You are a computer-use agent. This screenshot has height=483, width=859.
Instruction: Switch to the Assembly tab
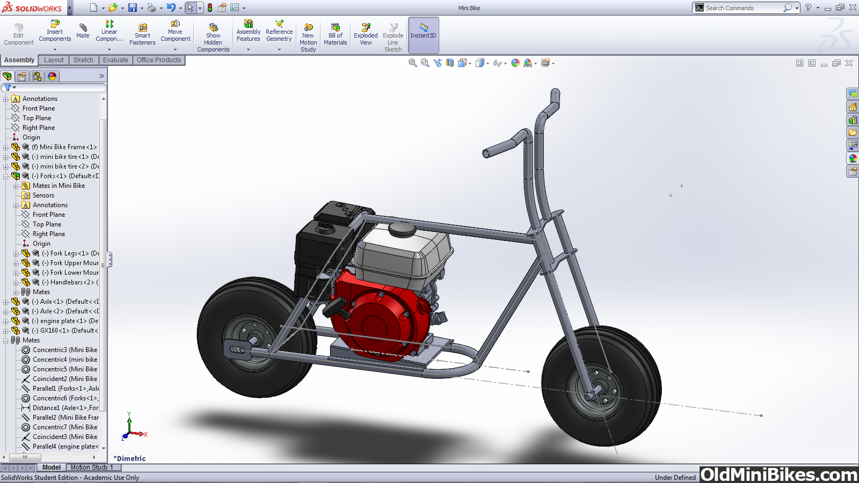[19, 60]
